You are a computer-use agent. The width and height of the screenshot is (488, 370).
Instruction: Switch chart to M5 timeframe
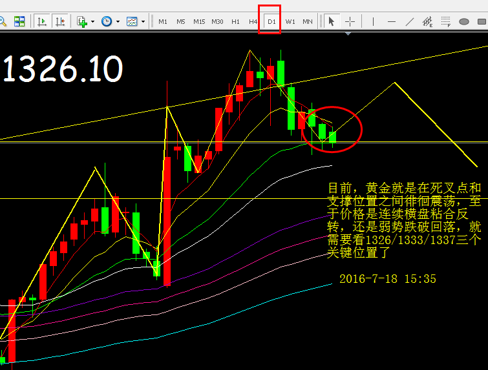click(x=181, y=22)
